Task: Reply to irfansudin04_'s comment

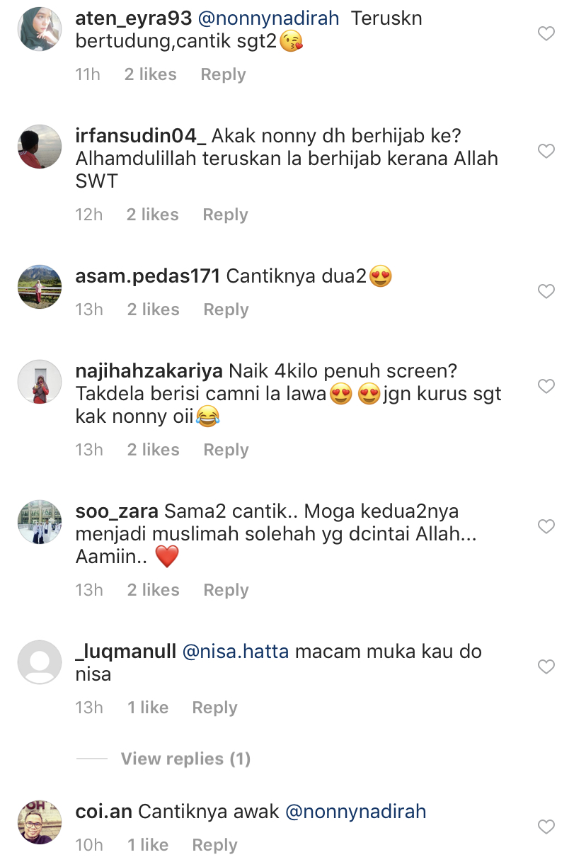Action: (x=225, y=215)
